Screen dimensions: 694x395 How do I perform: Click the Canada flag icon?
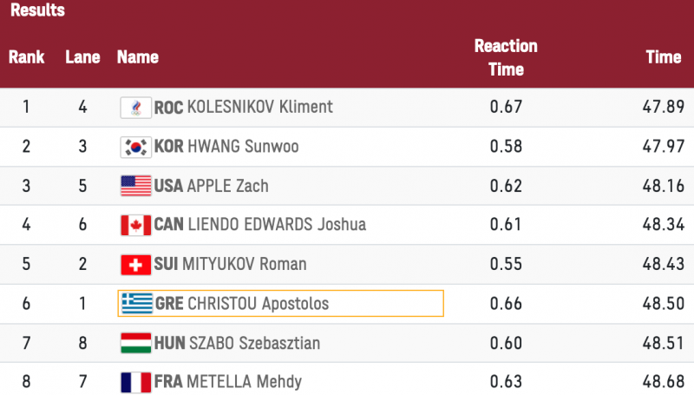pyautogui.click(x=135, y=225)
